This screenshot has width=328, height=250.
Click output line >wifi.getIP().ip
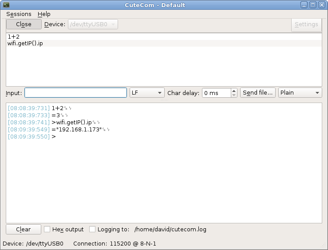pos(71,123)
